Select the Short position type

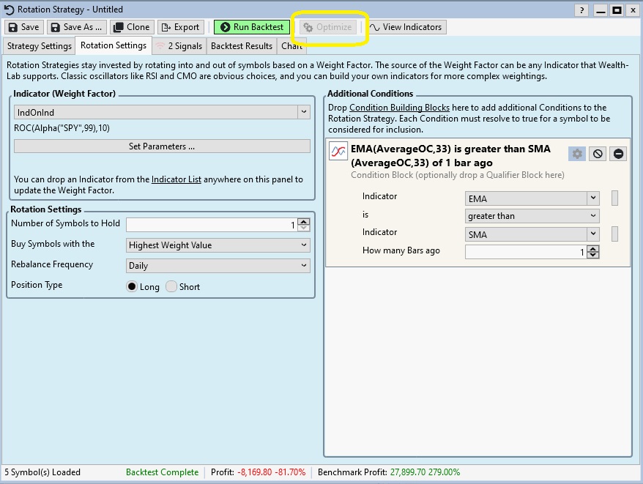[172, 287]
